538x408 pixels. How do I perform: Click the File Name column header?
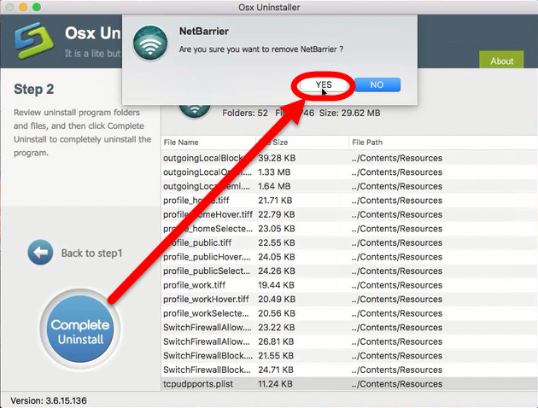[181, 143]
